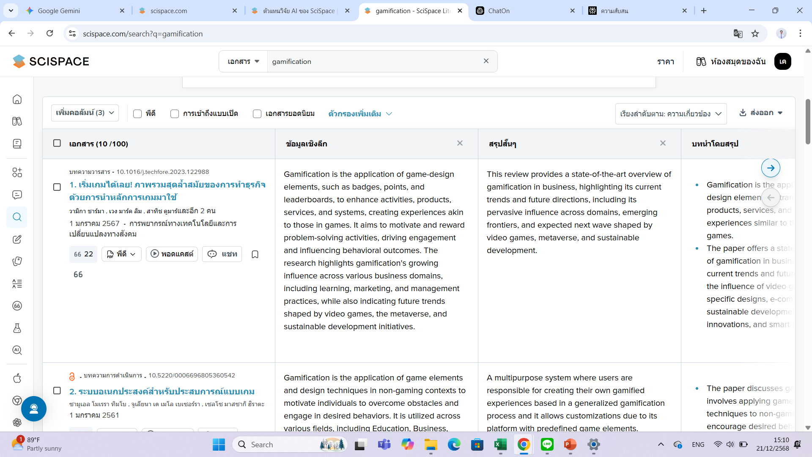Click the library books sidebar icon
The height and width of the screenshot is (457, 812).
click(17, 121)
